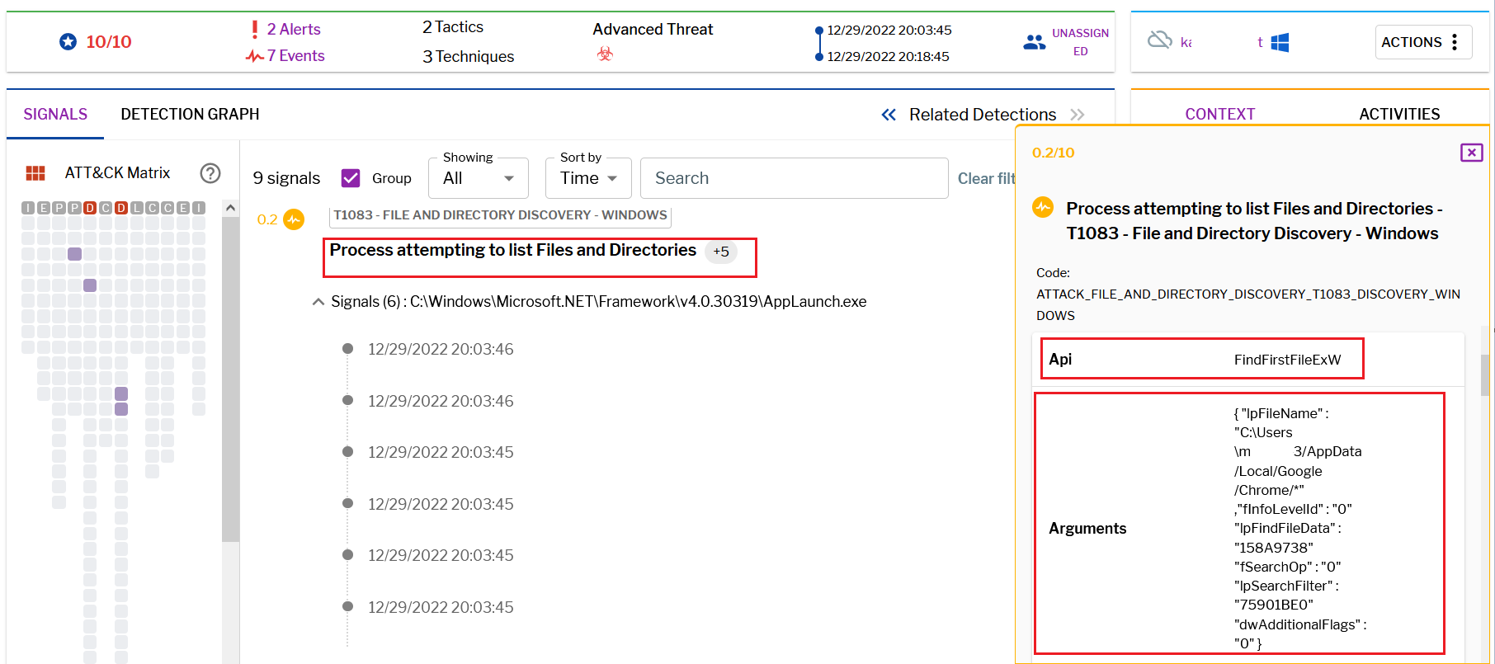The width and height of the screenshot is (1495, 664).
Task: Open the Showing All dropdown
Action: coord(479,178)
